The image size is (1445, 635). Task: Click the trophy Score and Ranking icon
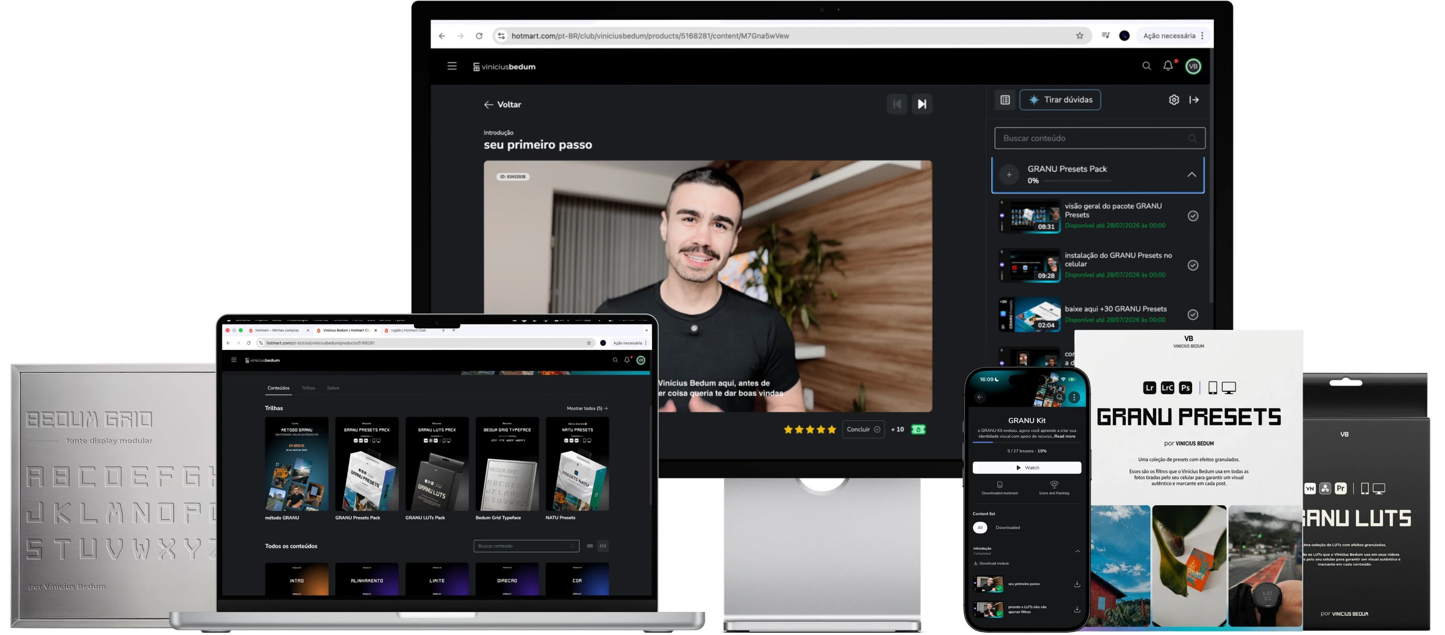tap(1054, 485)
